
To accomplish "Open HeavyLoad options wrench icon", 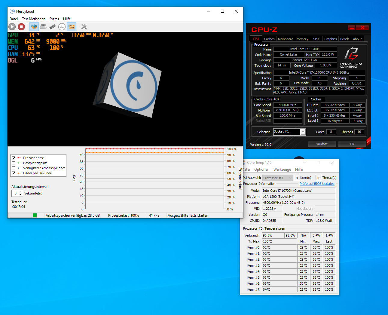I will [x=84, y=27].
